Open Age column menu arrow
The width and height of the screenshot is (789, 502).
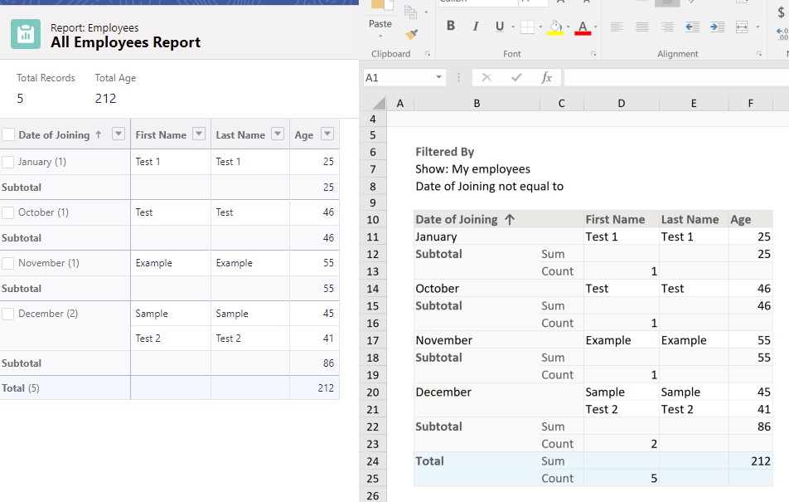coord(327,134)
